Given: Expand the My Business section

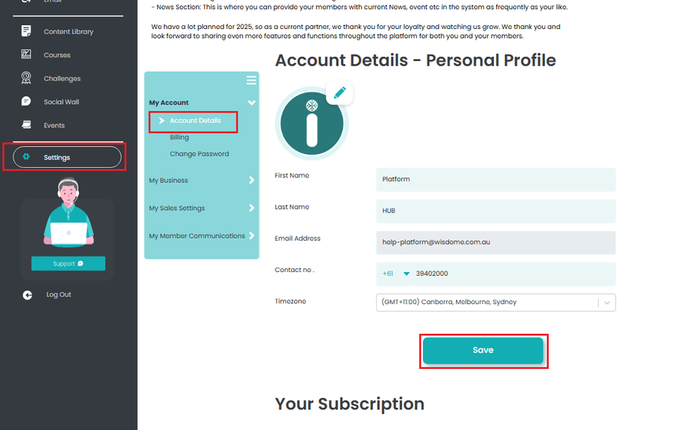Looking at the screenshot, I should click(x=252, y=180).
